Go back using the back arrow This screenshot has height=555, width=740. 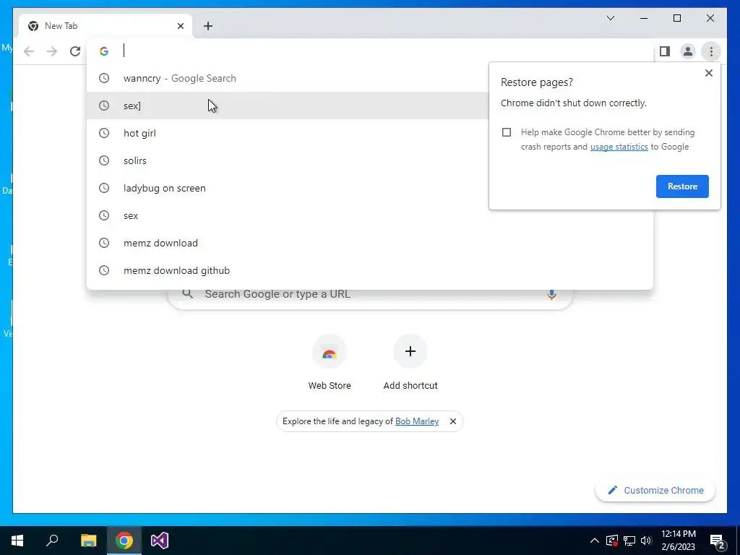(x=29, y=51)
